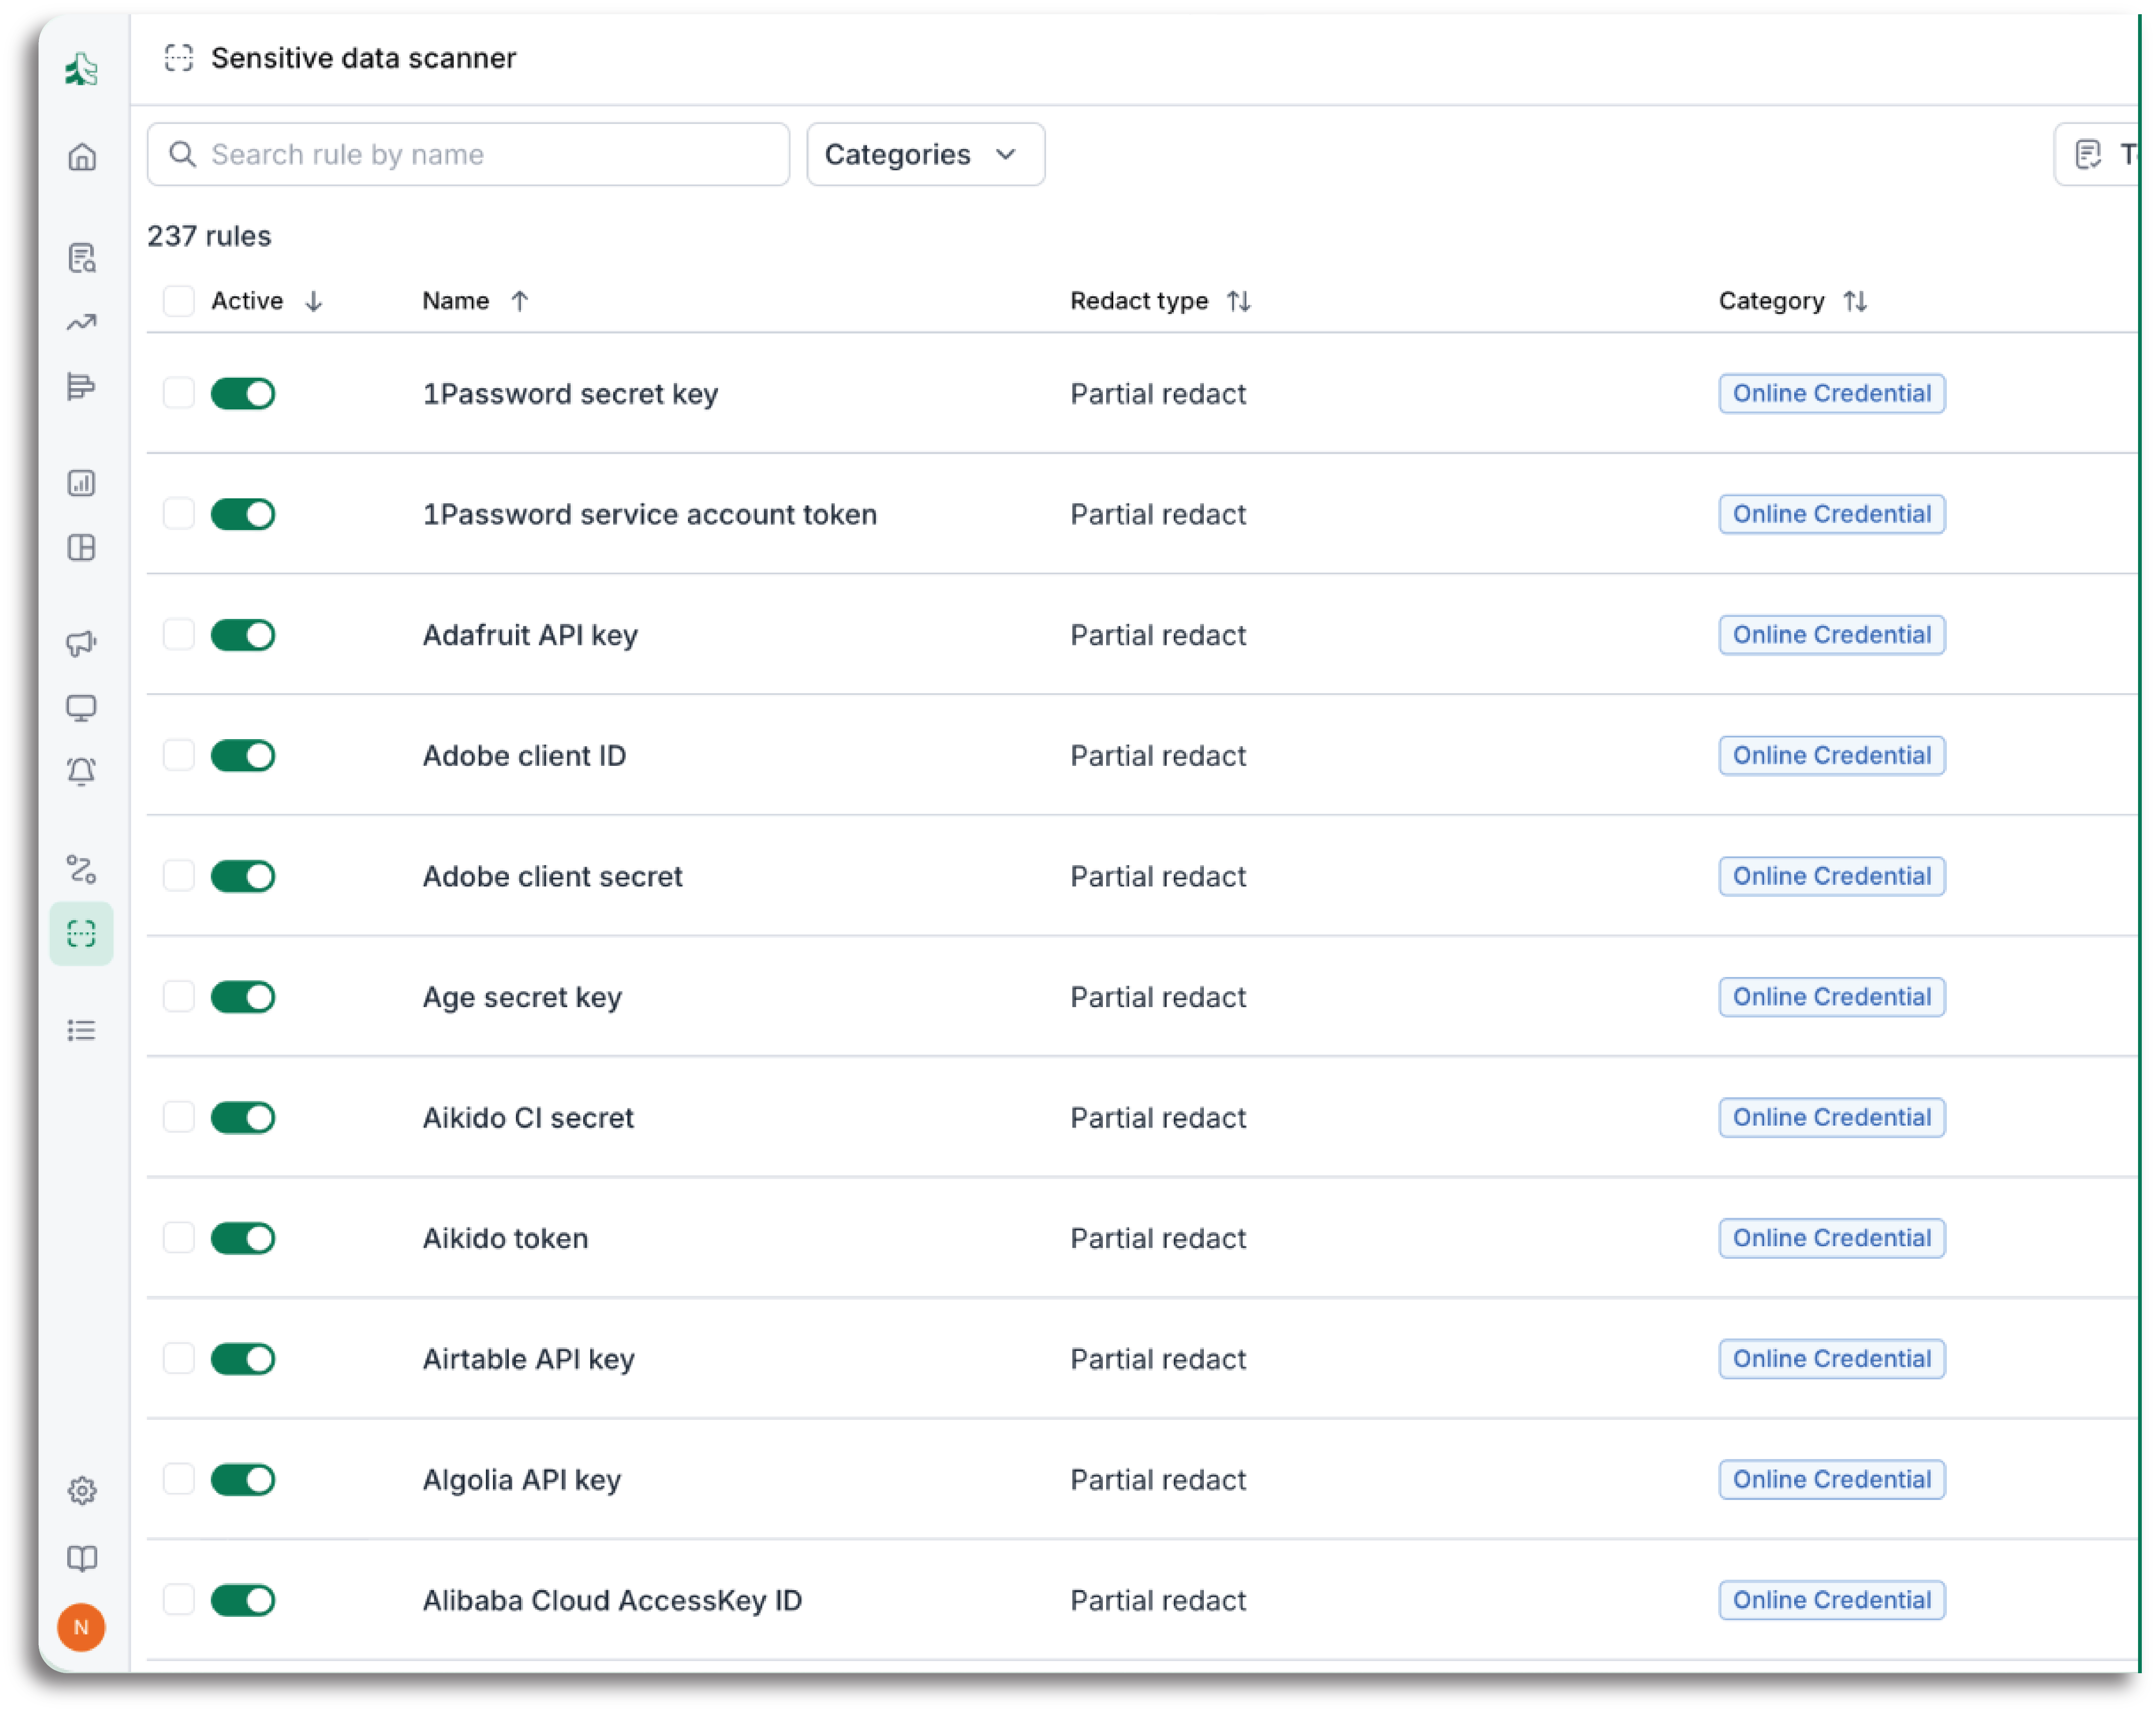
Task: Toggle off 1Password secret key rule
Action: pos(243,393)
